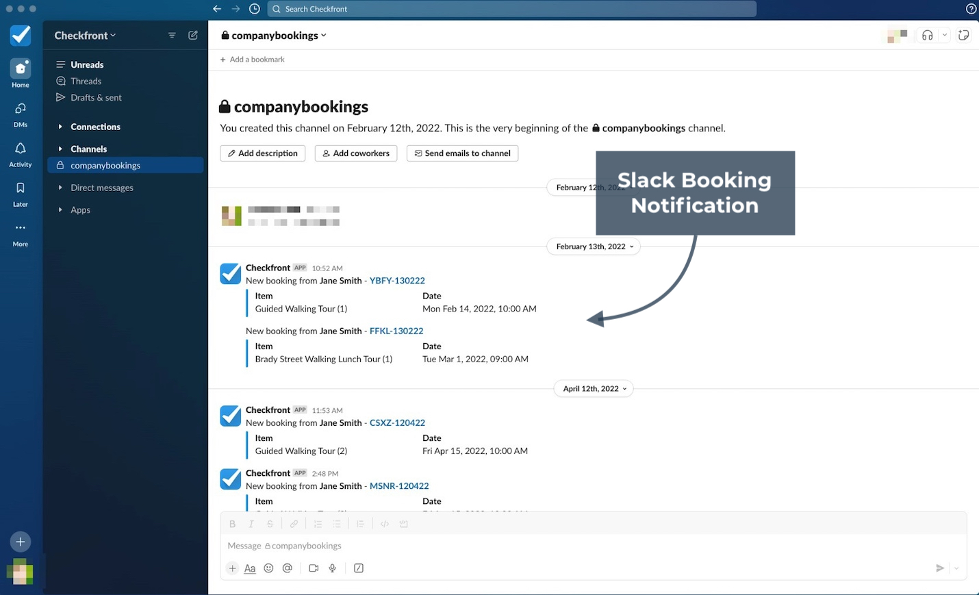979x595 pixels.
Task: Open the More options menu in sidebar
Action: [21, 233]
